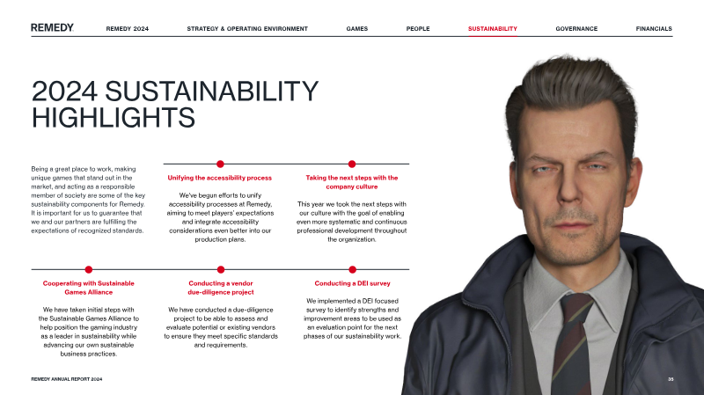The height and width of the screenshot is (395, 704).
Task: Click the REMEDY logo in header
Action: click(52, 28)
